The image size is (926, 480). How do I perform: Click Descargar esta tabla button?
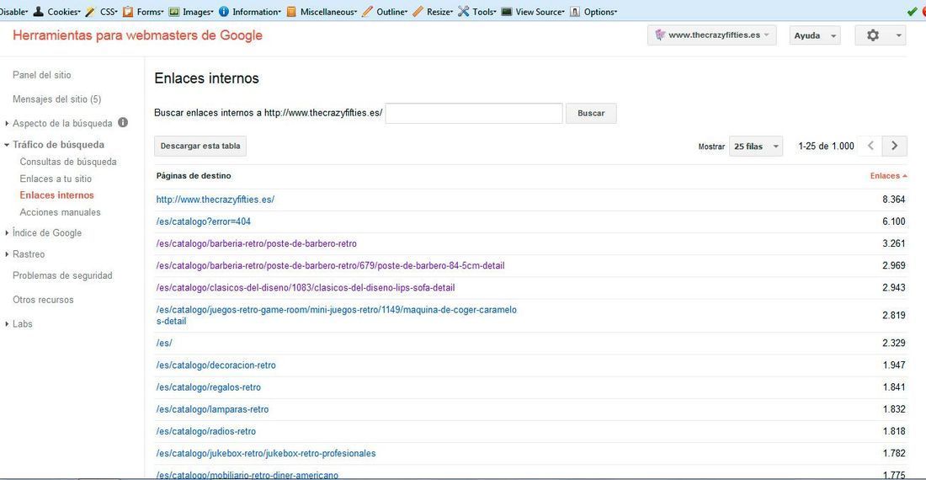200,146
